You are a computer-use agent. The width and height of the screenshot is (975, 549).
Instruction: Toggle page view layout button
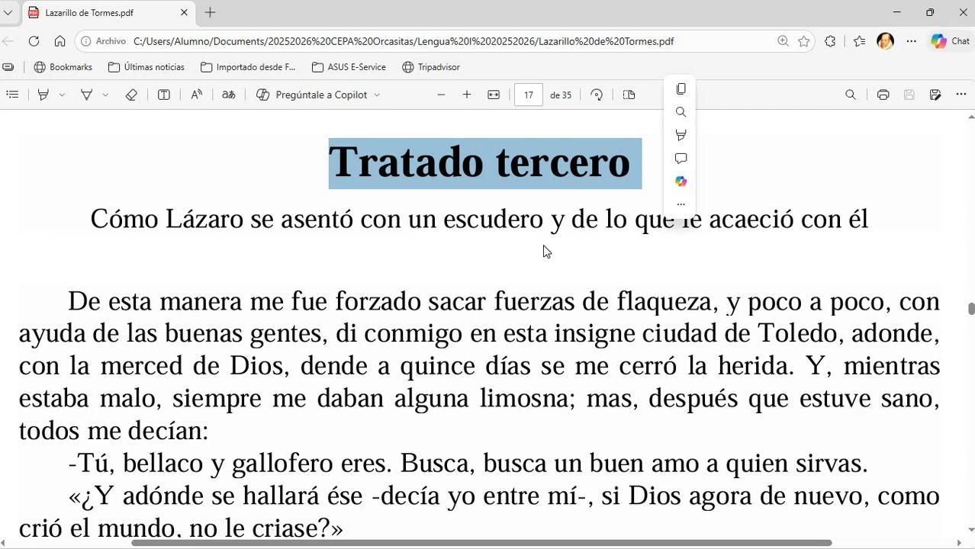coord(629,95)
